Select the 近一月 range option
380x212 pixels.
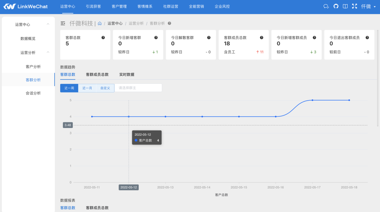(x=87, y=88)
